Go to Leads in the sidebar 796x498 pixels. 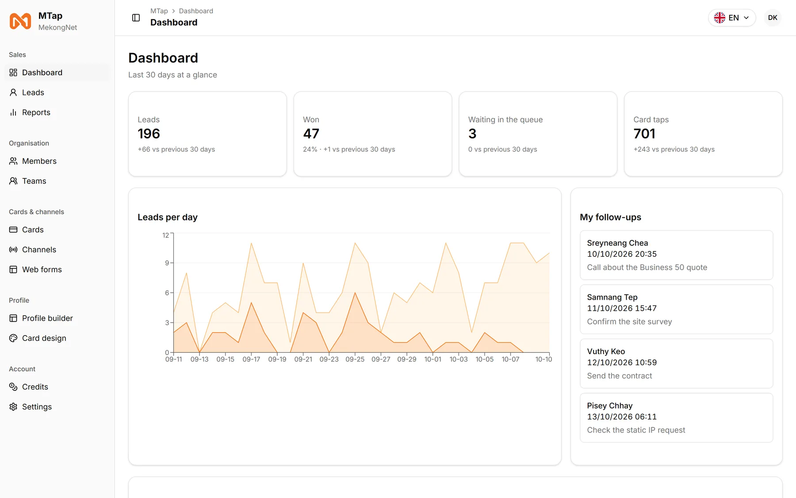coord(57,93)
